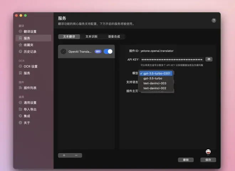
Task: Click the laughing face emoji icon
Action: tap(208, 152)
